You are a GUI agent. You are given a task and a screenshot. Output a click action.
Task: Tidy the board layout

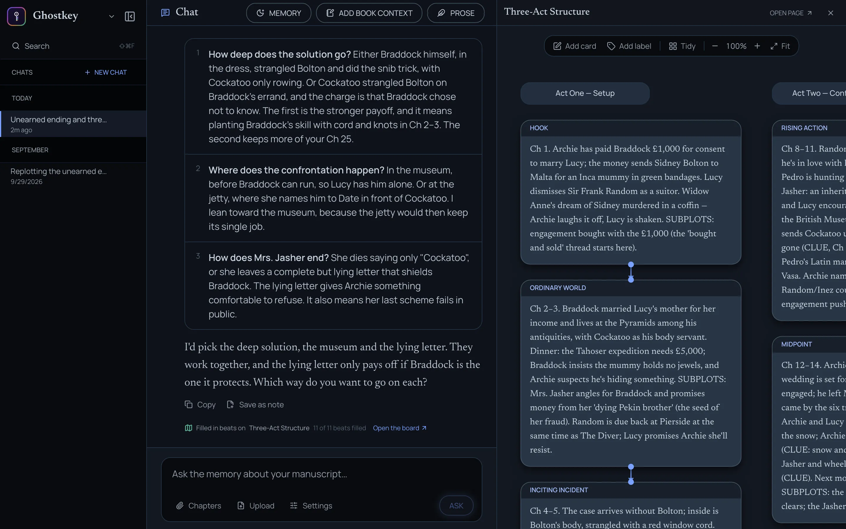tap(682, 46)
